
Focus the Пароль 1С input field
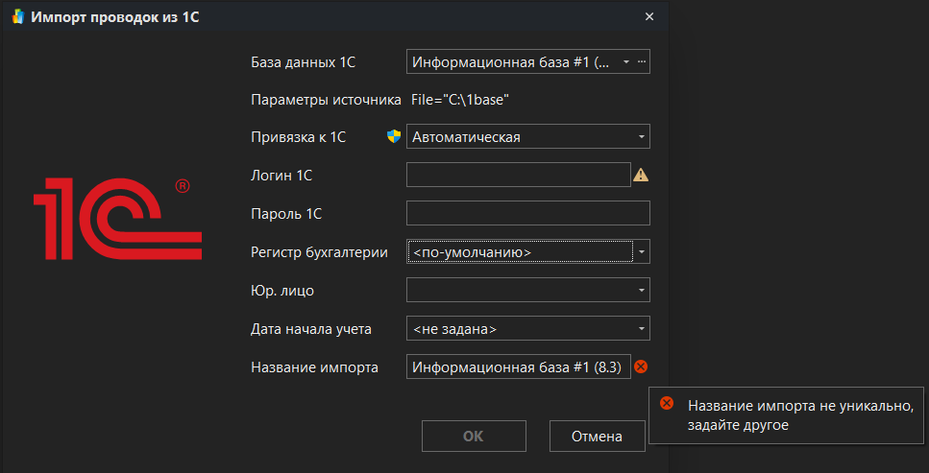pyautogui.click(x=527, y=213)
